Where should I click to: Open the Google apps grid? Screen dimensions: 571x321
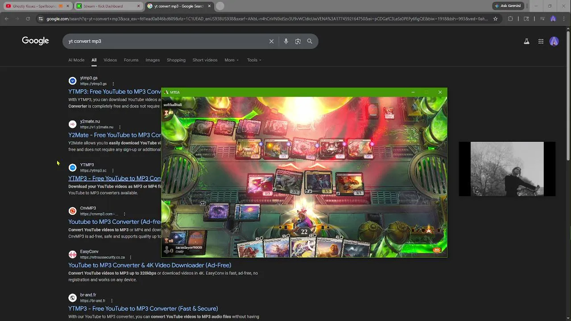tap(541, 41)
